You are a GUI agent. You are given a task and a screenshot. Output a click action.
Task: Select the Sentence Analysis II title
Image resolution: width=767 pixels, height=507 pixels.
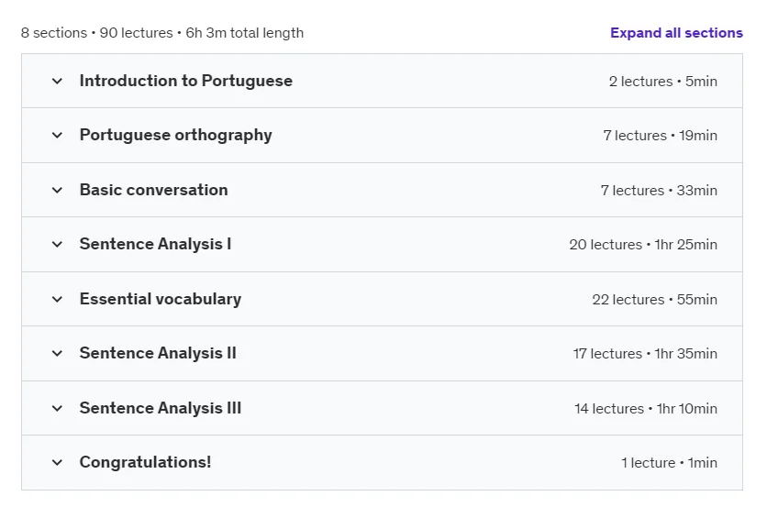pyautogui.click(x=158, y=353)
